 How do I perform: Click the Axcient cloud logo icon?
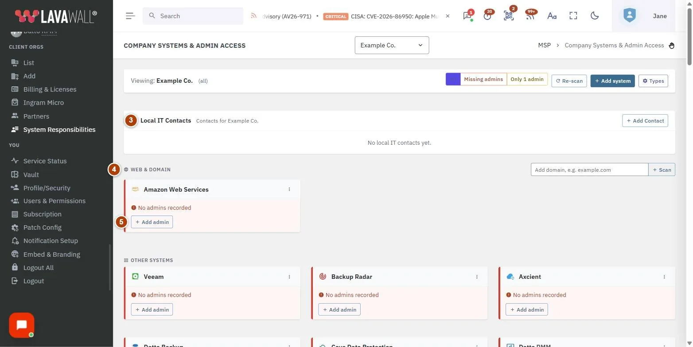(510, 277)
